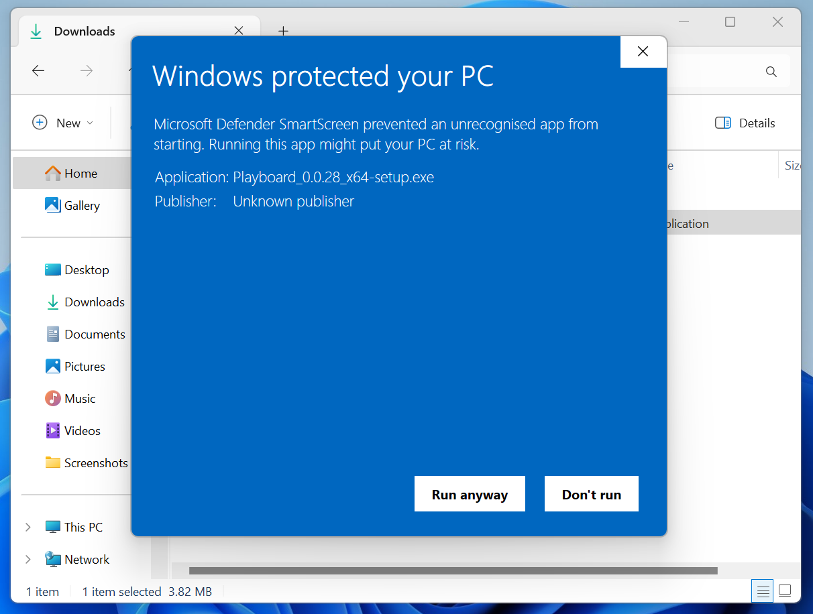Expand the This PC tree node
Screen dimensions: 813x614
(x=28, y=528)
